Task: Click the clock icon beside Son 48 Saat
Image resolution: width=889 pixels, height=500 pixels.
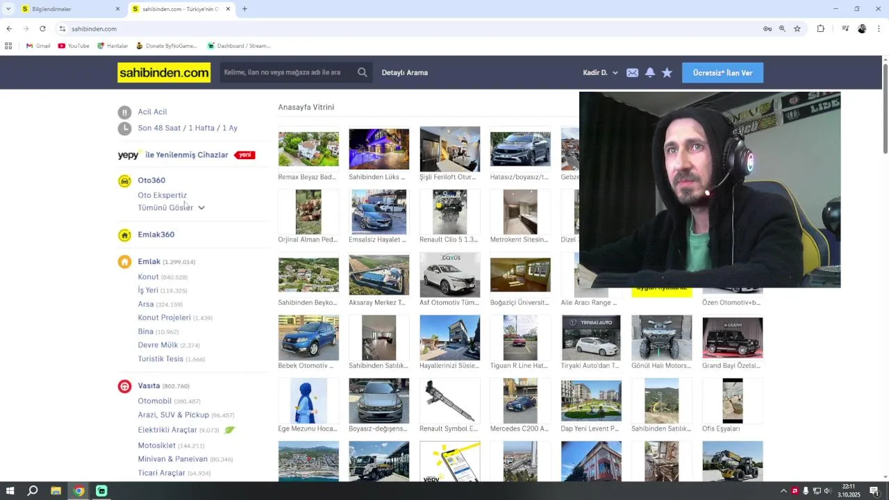Action: 124,128
